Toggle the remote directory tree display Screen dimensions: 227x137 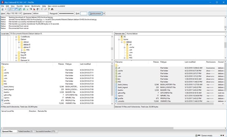coord(17,9)
